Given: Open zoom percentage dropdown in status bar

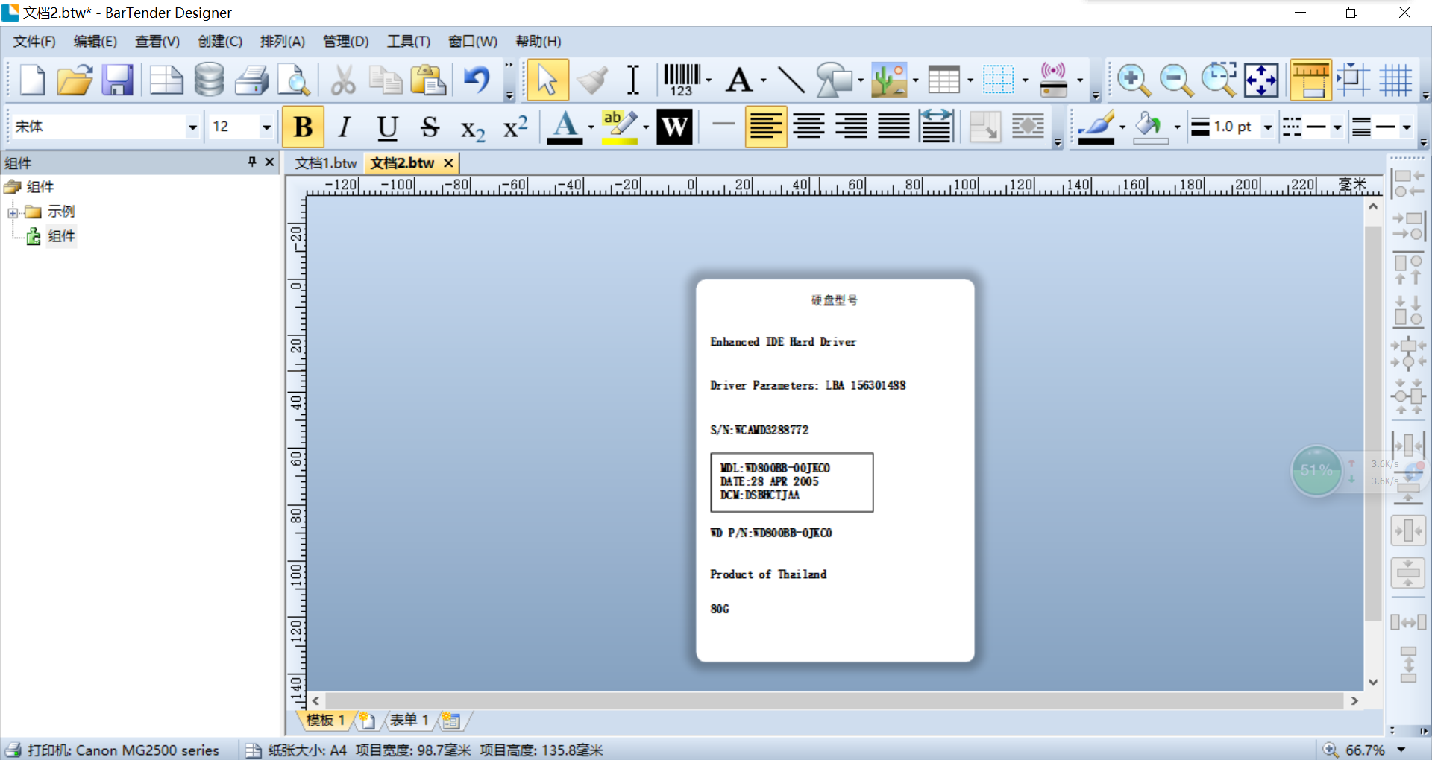Looking at the screenshot, I should [x=1401, y=750].
